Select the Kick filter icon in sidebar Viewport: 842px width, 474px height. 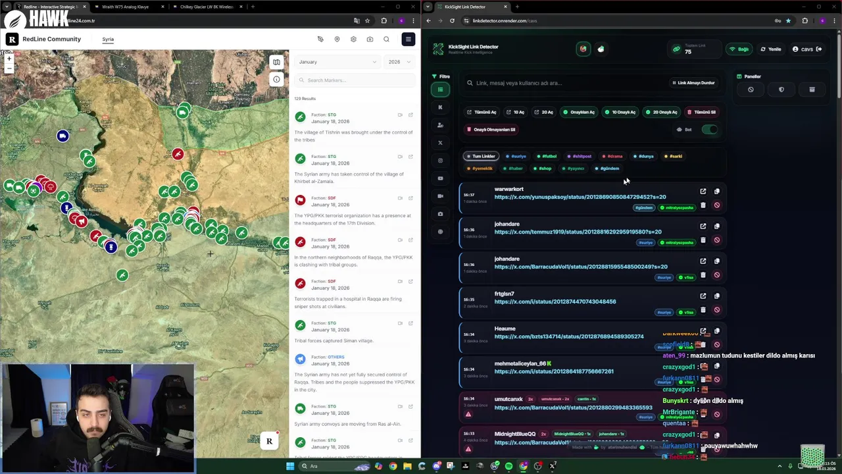click(440, 107)
